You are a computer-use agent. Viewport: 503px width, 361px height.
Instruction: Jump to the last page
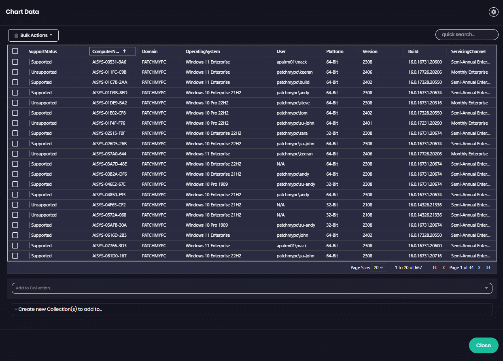coord(488,268)
